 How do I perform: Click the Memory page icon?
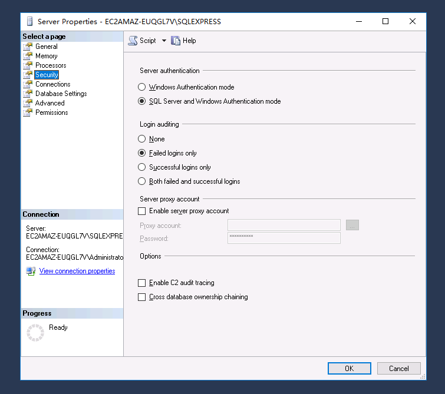(28, 56)
